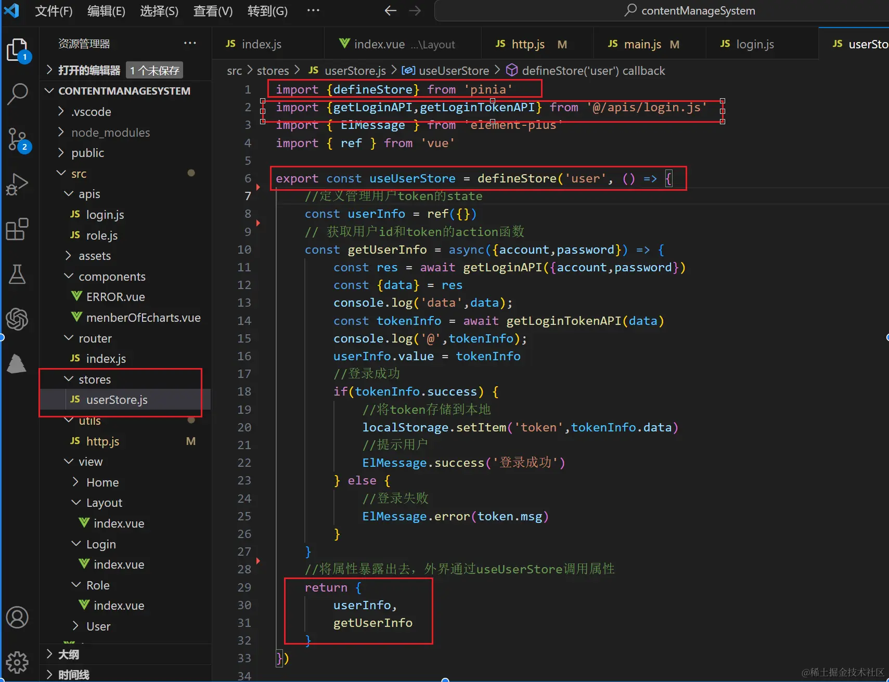Screen dimensions: 889x682
Task: Open the ChatGPT extension panel
Action: [17, 319]
